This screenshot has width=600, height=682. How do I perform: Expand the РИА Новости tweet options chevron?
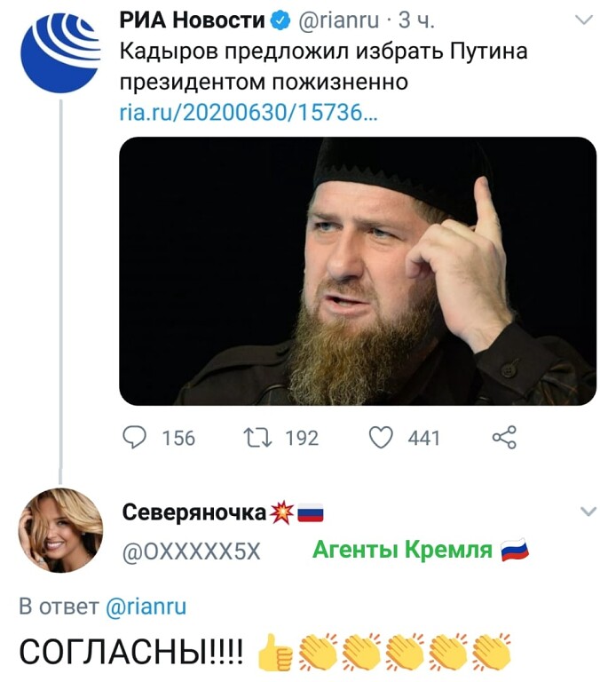click(584, 20)
